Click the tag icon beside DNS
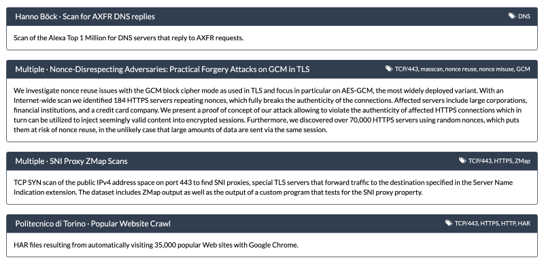This screenshot has width=544, height=264. click(512, 16)
